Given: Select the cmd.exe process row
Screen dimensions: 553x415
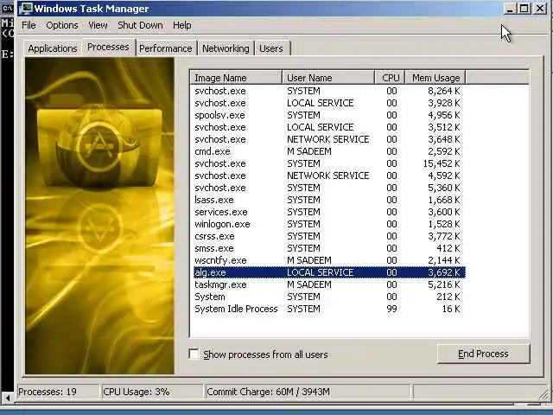Looking at the screenshot, I should 329,151.
